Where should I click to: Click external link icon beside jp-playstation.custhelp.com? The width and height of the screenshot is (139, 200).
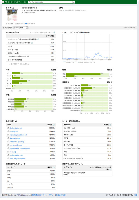[8, 148]
